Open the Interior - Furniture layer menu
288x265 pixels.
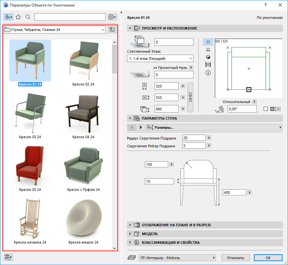coord(177,258)
